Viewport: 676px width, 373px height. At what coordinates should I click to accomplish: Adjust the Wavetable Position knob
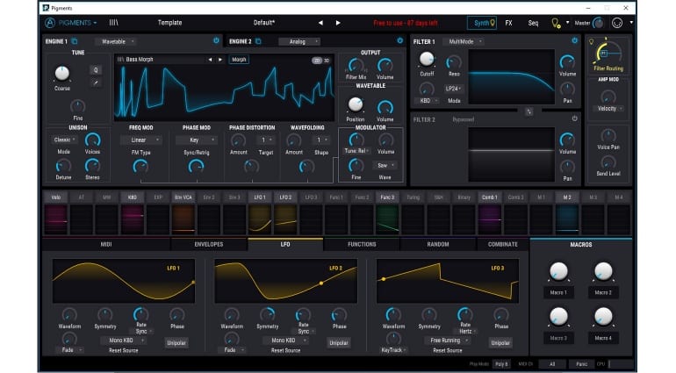(x=356, y=104)
